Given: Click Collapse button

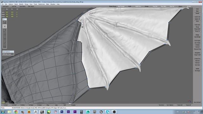Looking at the screenshot, I should tap(197, 45).
